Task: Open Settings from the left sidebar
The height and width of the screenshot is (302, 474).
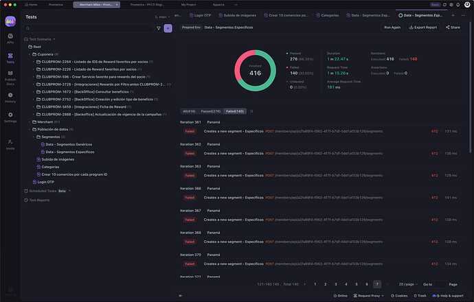Action: coord(10,117)
